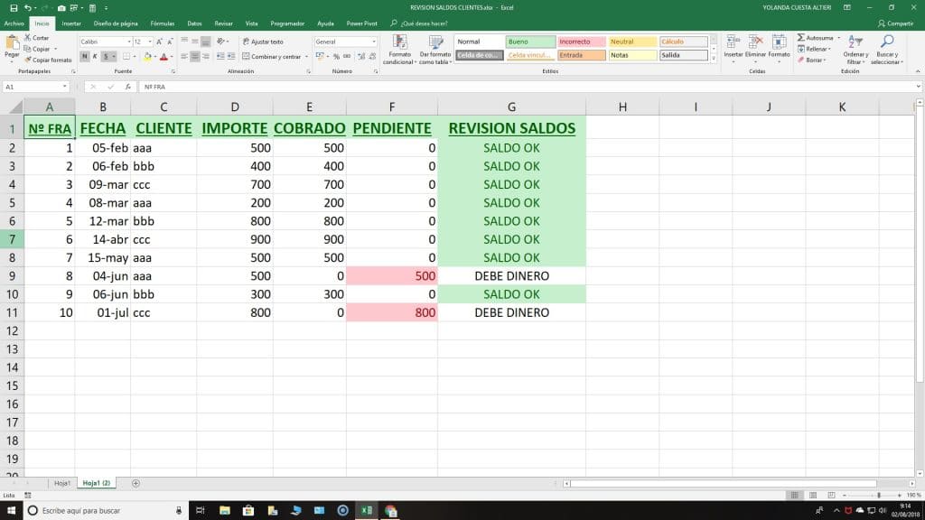Expand the cell styles gallery
The height and width of the screenshot is (520, 925).
[714, 59]
